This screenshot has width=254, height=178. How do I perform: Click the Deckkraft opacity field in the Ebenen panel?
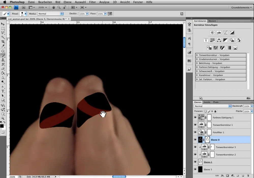247,106
